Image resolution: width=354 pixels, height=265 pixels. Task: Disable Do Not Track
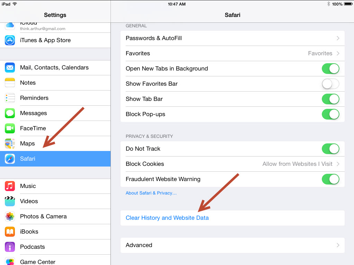[x=330, y=149]
